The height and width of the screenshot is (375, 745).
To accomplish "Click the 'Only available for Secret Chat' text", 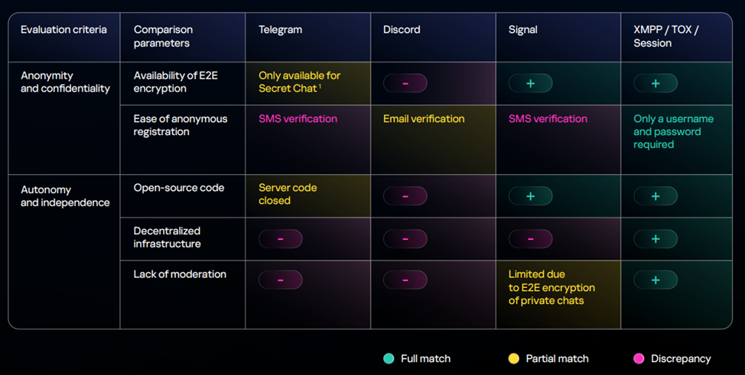I will (299, 82).
